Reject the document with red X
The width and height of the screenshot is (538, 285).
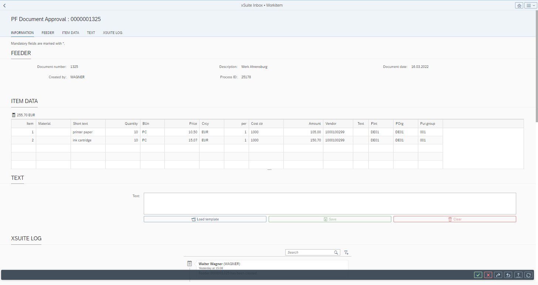coord(488,275)
